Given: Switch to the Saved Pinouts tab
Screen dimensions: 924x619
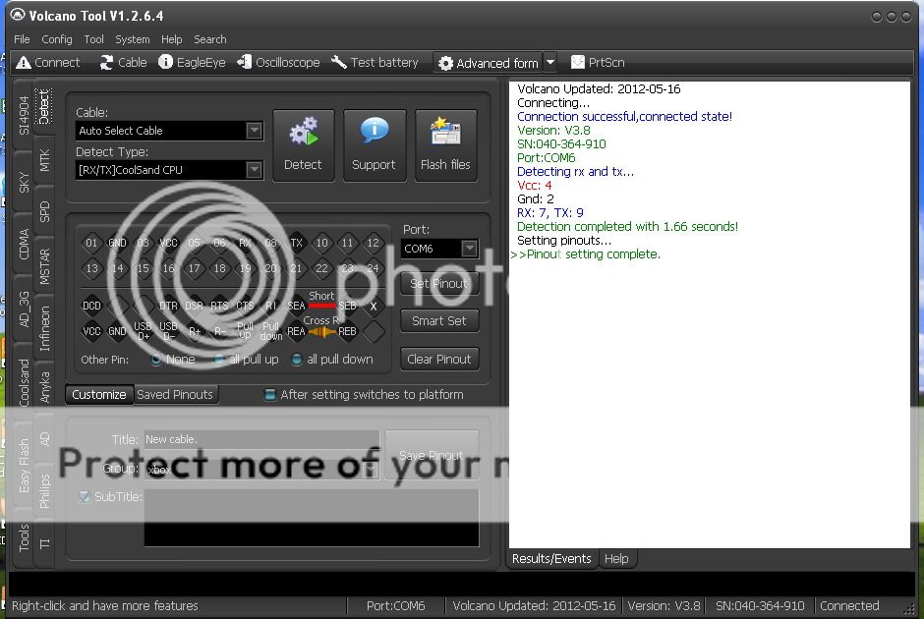Looking at the screenshot, I should coord(175,395).
